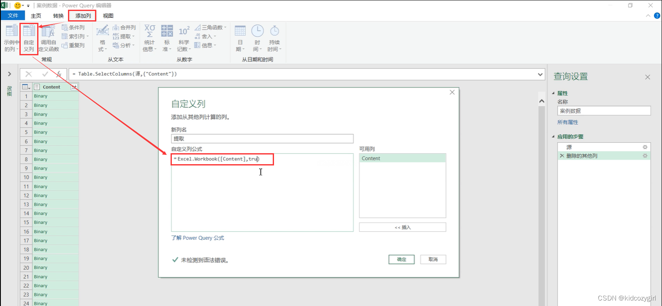Screen dimensions: 662x306
Task: Open the 提取 dropdown in ribbon
Action: (124, 36)
